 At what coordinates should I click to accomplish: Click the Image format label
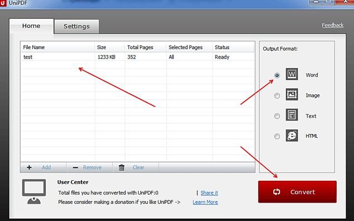(313, 95)
